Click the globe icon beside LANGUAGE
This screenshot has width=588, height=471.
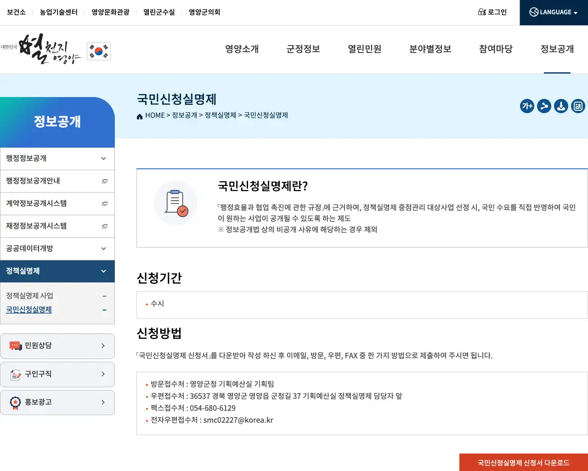click(x=534, y=12)
